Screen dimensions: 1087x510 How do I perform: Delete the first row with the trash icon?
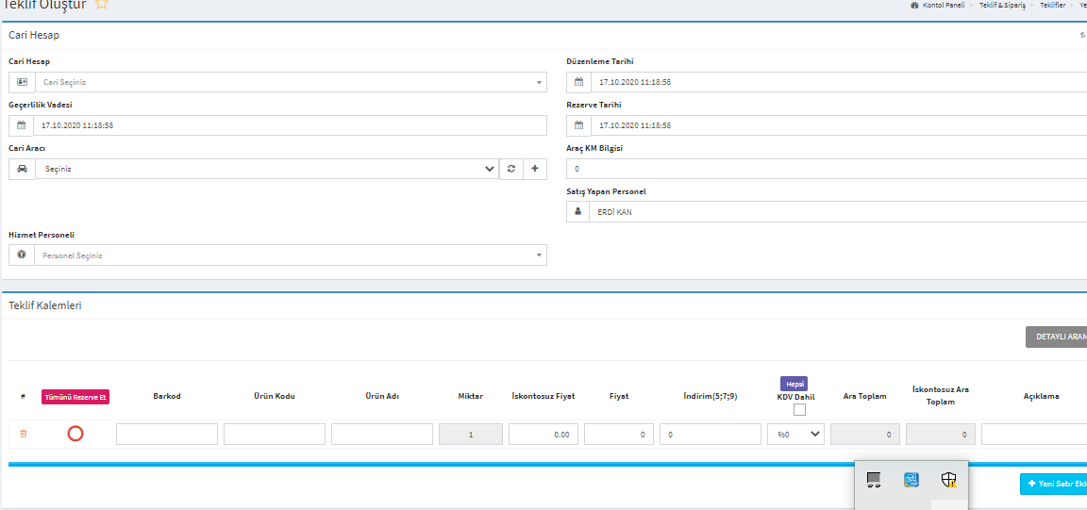click(24, 434)
